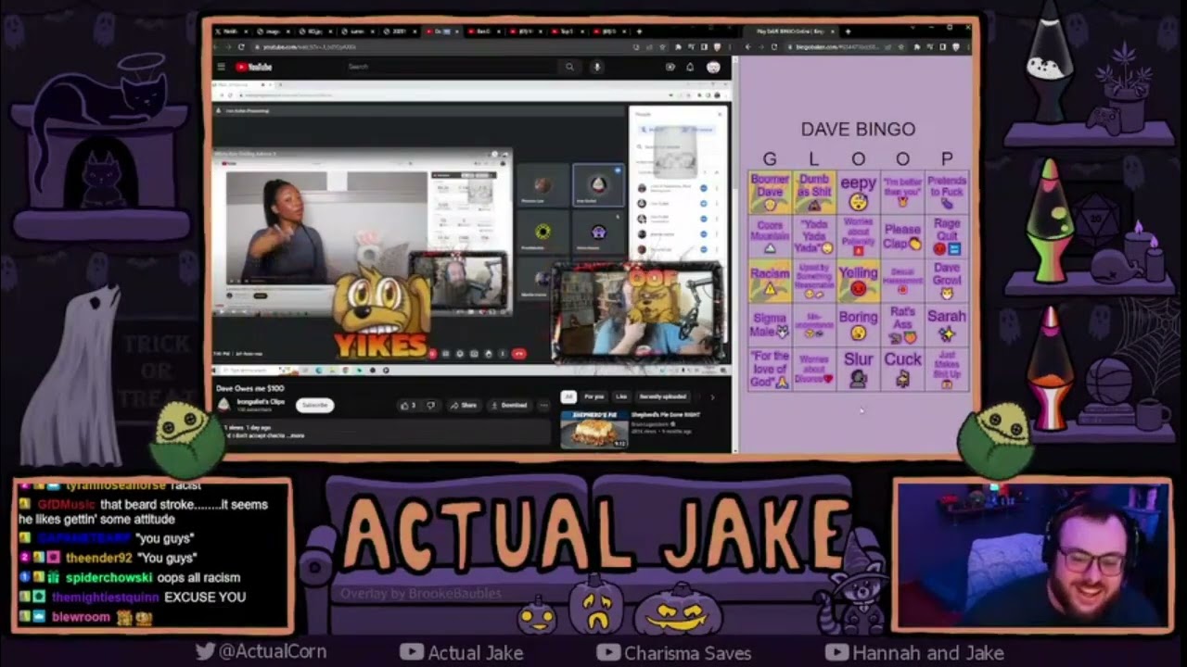Open the YouTube create video icon

tap(670, 67)
